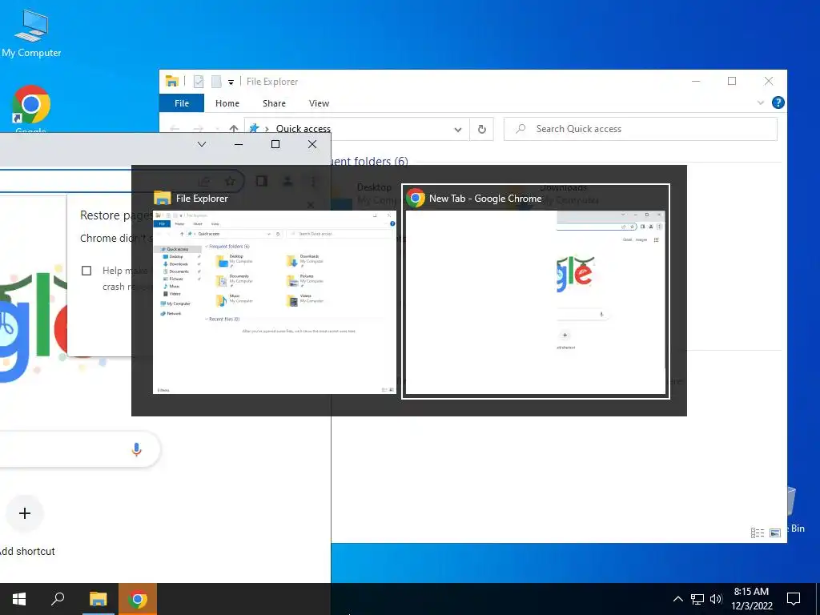This screenshot has width=820, height=615.
Task: Expand the address bar history dropdown
Action: (457, 129)
